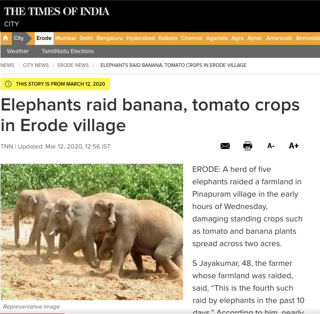Open TamilNadu Elections menu item
This screenshot has width=320, height=314.
tap(68, 51)
